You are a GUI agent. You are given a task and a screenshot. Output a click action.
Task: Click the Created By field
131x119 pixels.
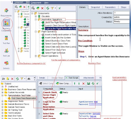point(122,17)
